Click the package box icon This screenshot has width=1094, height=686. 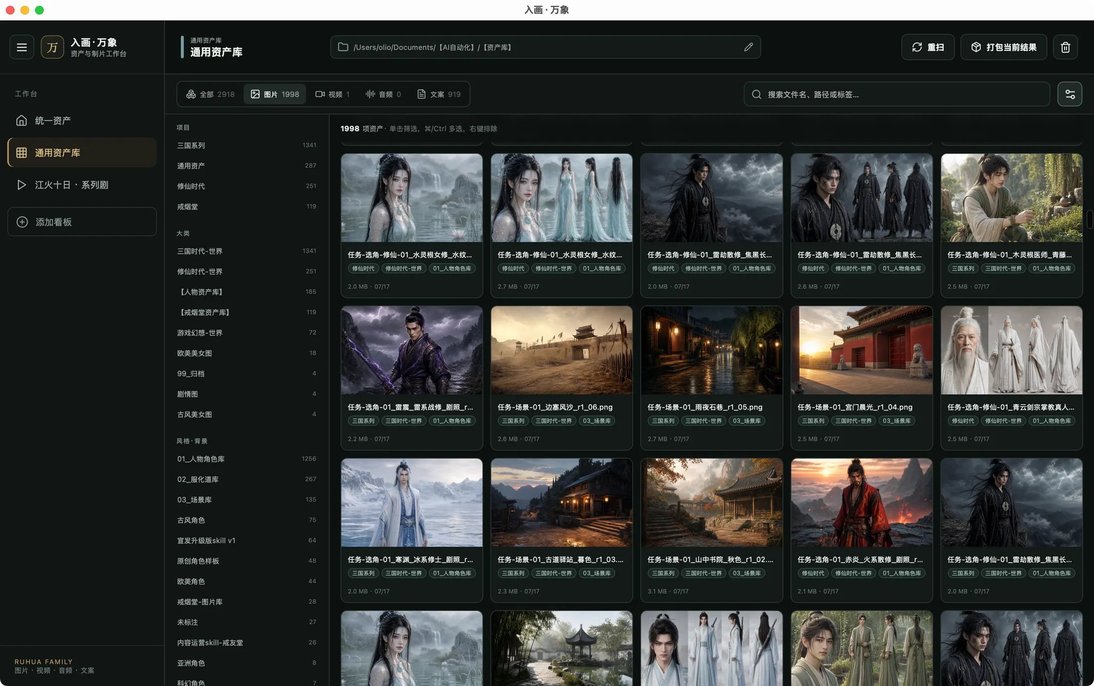click(976, 47)
